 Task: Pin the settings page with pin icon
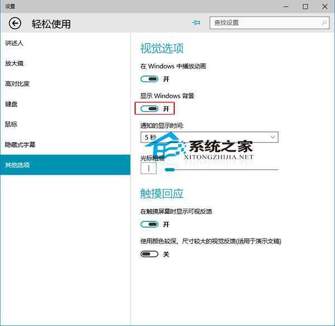point(196,22)
